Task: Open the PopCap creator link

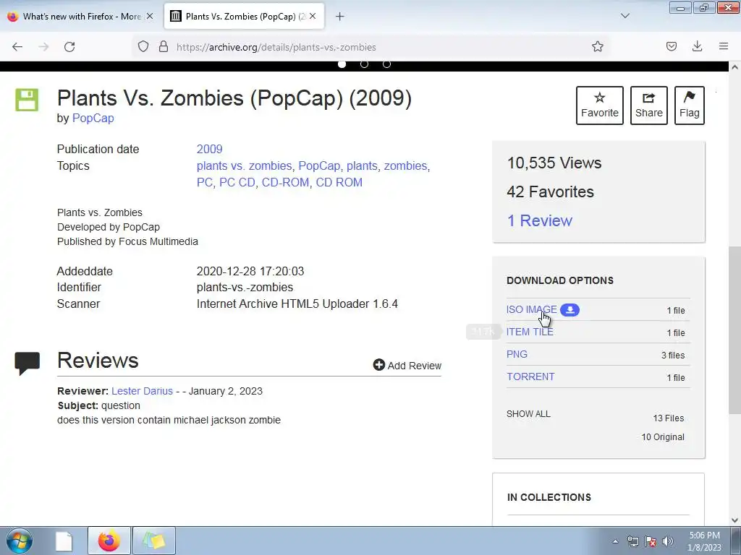Action: 93,118
